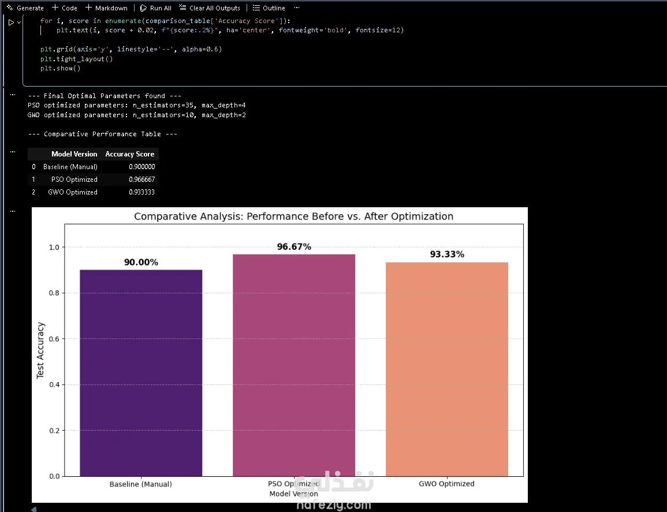Add a new Code cell
This screenshot has width=667, height=512.
coord(64,8)
